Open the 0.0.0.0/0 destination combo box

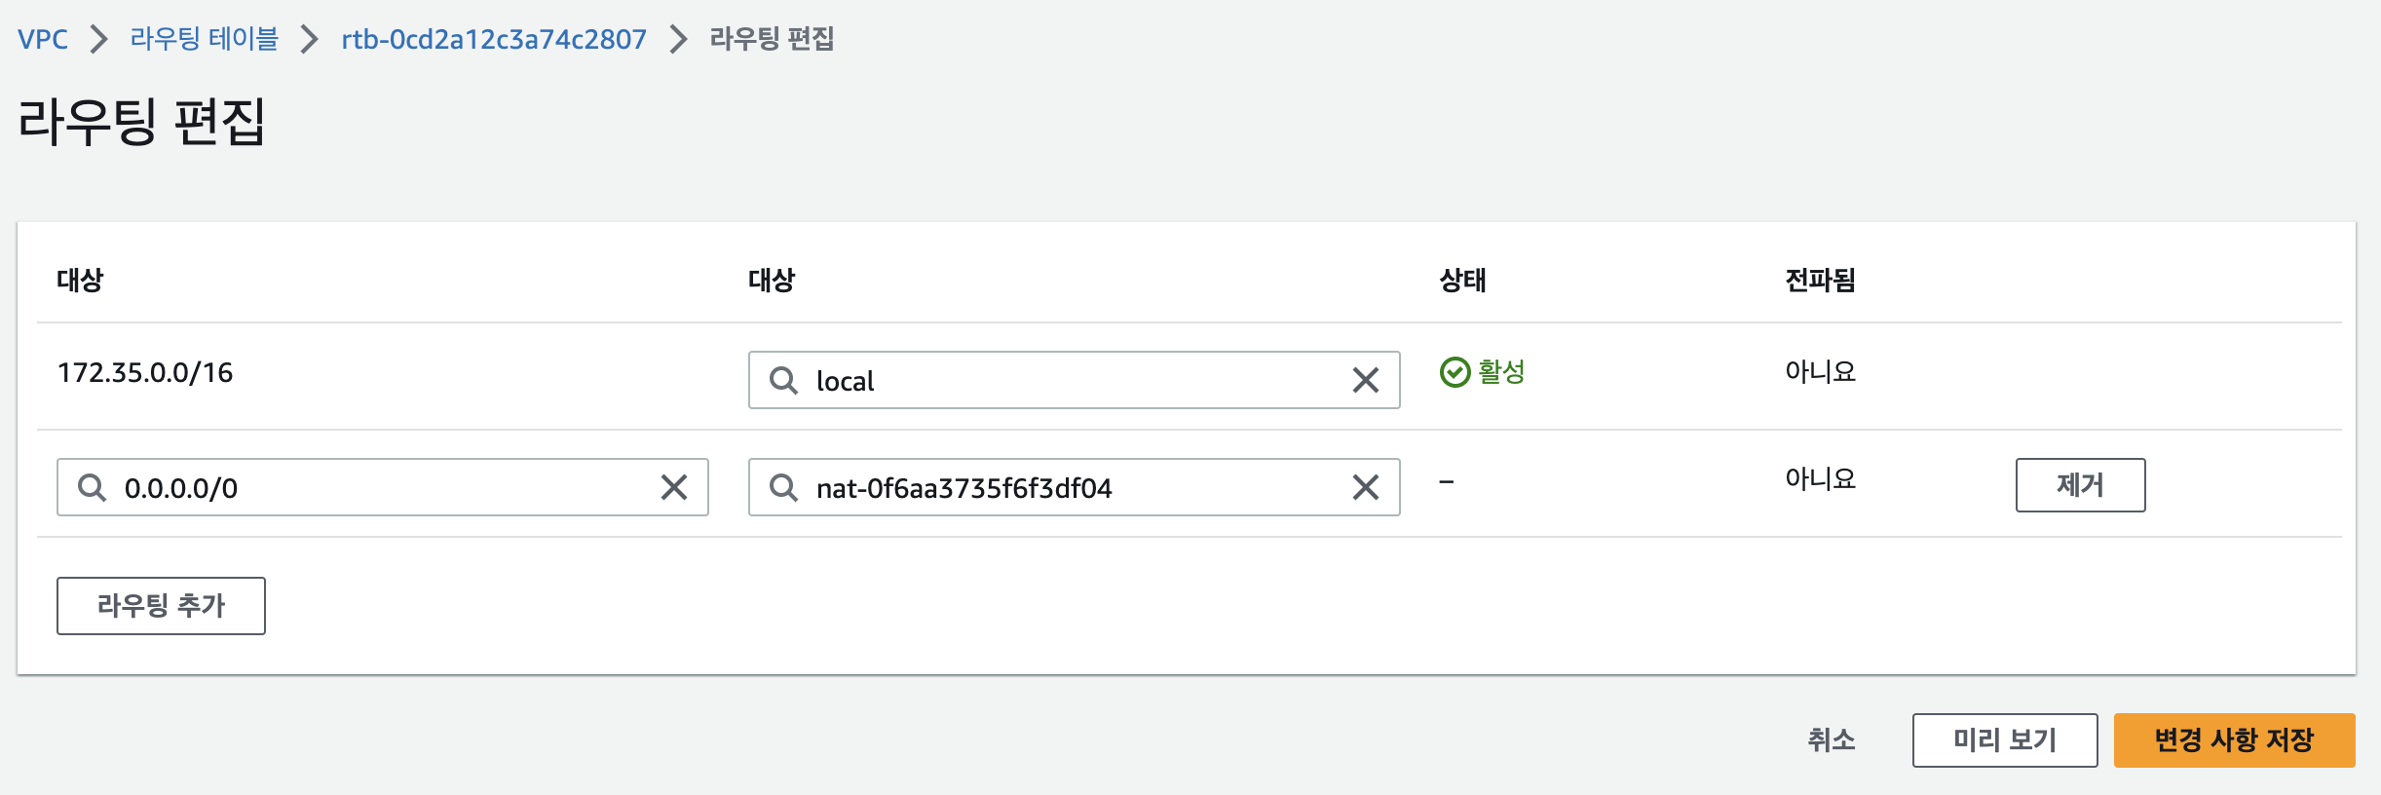382,487
